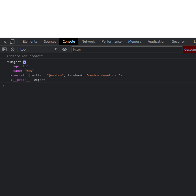Viewport: 196px width, 196px height.
Task: Click the name property key
Action: (x=17, y=71)
